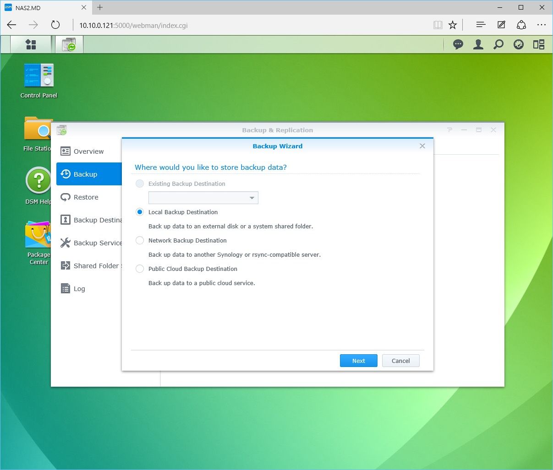Open Overview section in sidebar
Screen dimensions: 553x470
(x=89, y=151)
